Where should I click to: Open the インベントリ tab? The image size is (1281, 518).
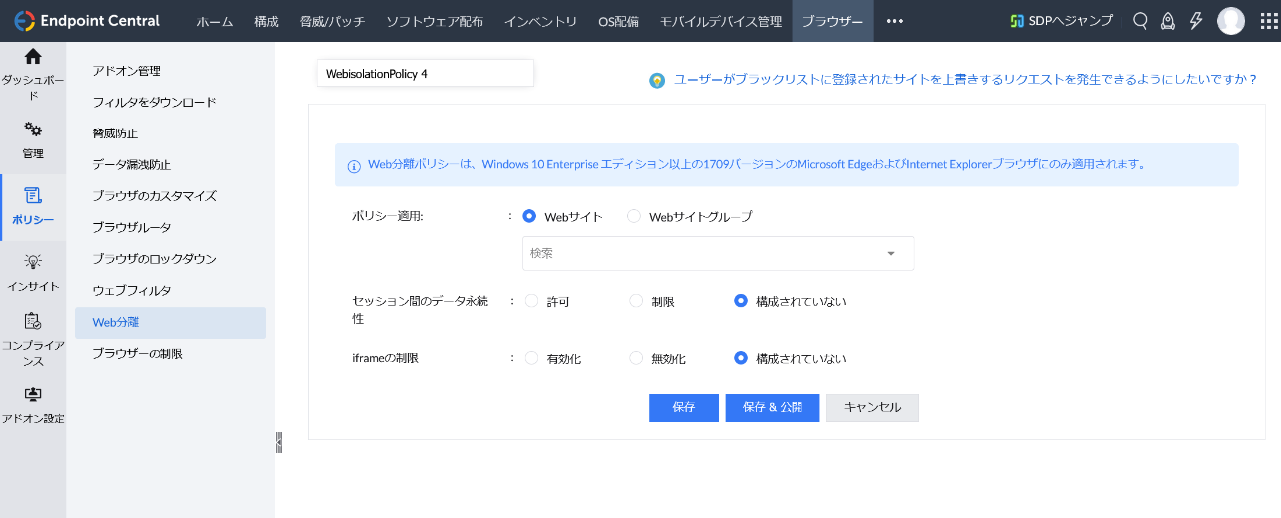pyautogui.click(x=540, y=21)
